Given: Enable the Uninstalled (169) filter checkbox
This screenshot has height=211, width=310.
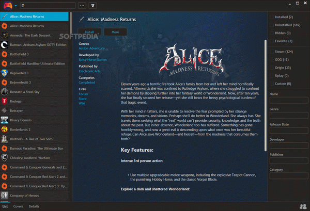Looking at the screenshot, I should point(272,25).
